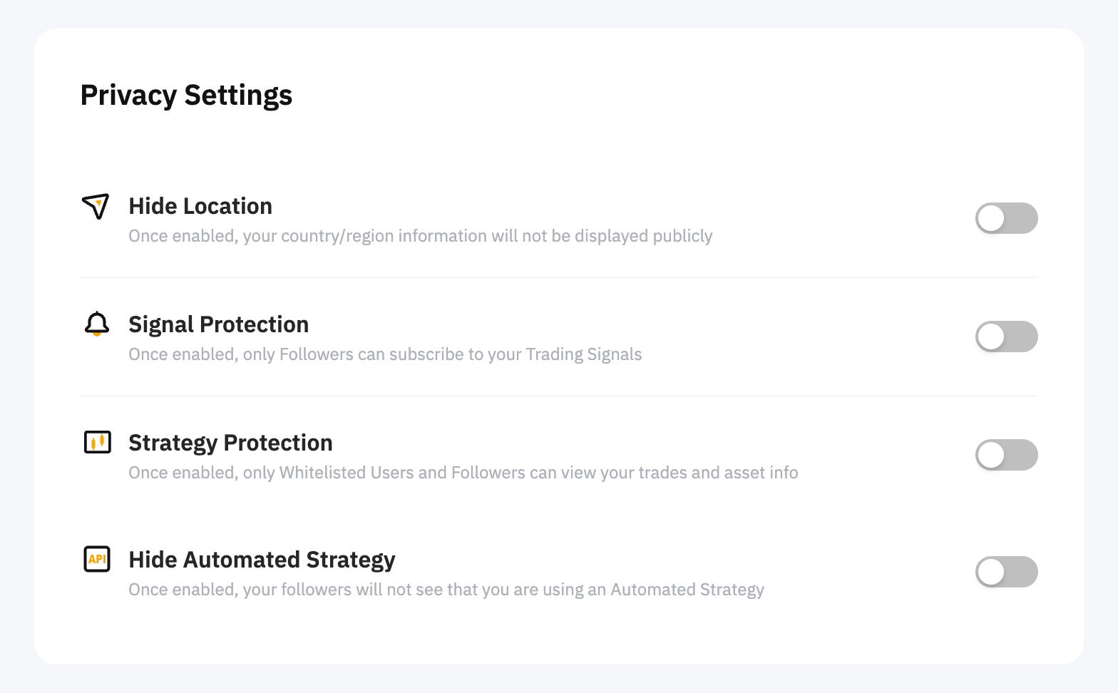Turn on the Signal Protection switch
The height and width of the screenshot is (693, 1118).
1006,337
